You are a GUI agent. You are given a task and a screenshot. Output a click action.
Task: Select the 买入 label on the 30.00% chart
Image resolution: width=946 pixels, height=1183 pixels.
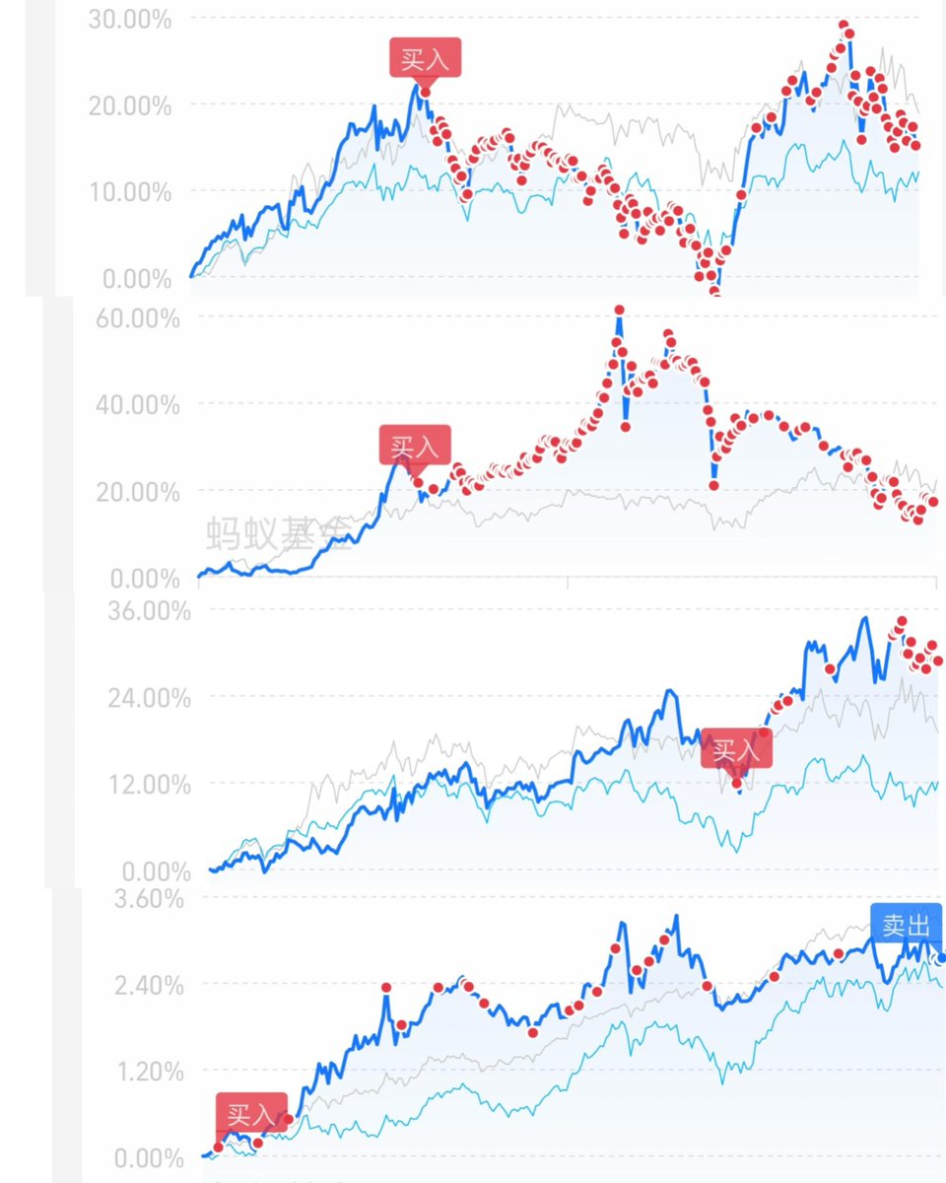click(425, 58)
